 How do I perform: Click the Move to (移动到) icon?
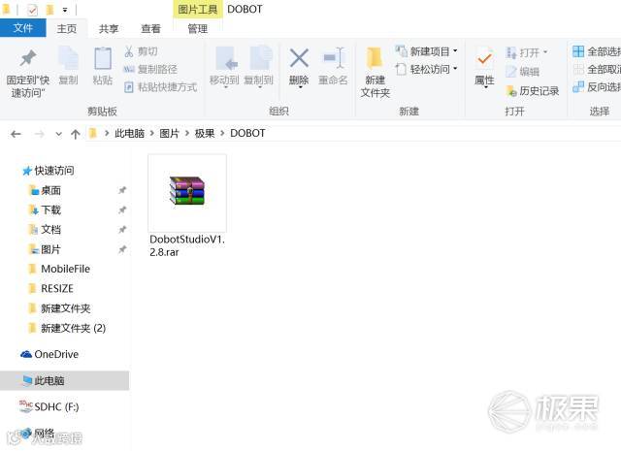point(224,58)
